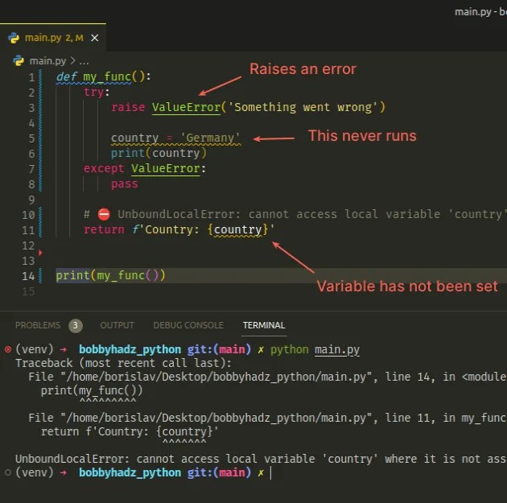Image resolution: width=507 pixels, height=503 pixels.
Task: Click line number 1 in gutter
Action: [31, 77]
